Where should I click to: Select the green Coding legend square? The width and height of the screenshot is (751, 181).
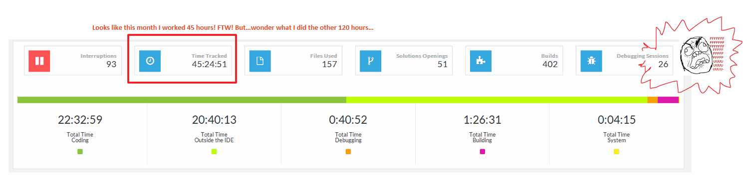pos(80,151)
